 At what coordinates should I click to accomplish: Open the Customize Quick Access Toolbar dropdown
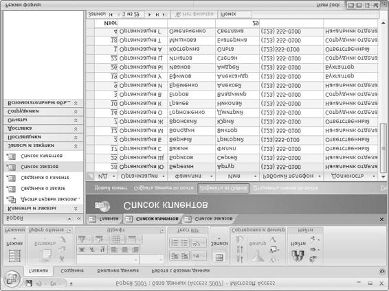(x=71, y=283)
